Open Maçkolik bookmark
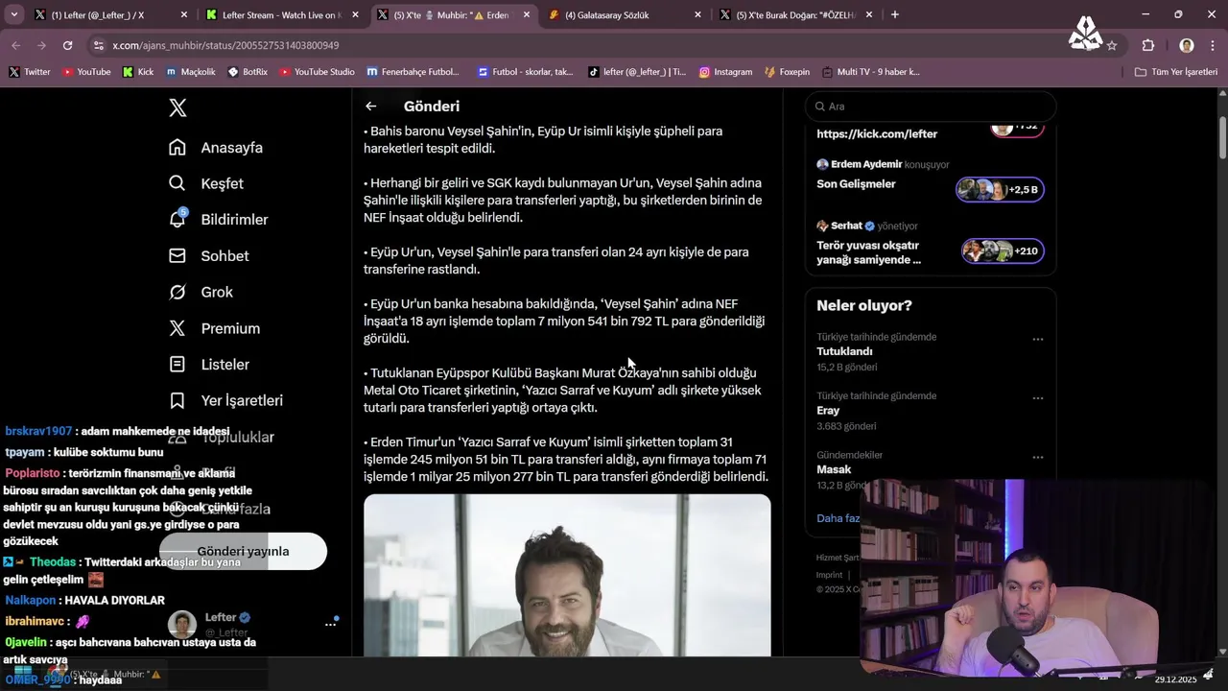This screenshot has height=691, width=1228. point(191,72)
